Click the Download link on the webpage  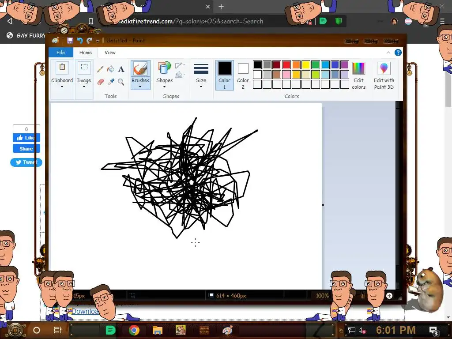85,311
